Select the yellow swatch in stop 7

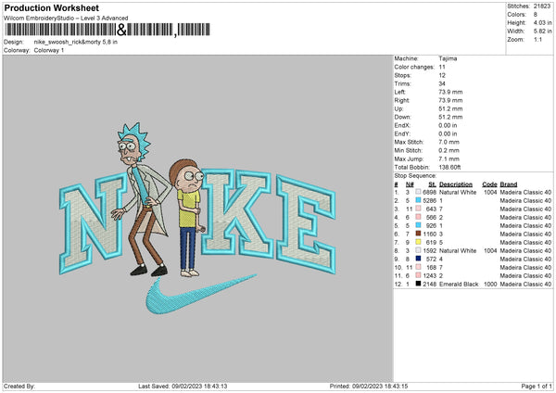click(x=420, y=242)
